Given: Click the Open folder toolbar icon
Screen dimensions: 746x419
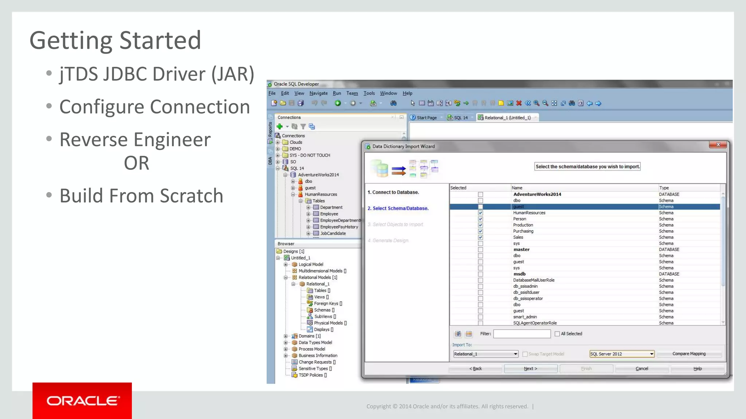Looking at the screenshot, I should pos(283,103).
